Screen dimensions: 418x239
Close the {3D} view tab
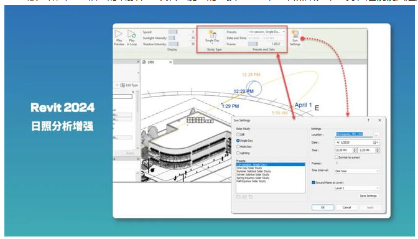170,62
